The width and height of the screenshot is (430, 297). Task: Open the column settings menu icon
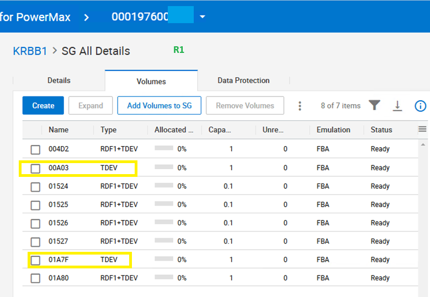coord(422,129)
